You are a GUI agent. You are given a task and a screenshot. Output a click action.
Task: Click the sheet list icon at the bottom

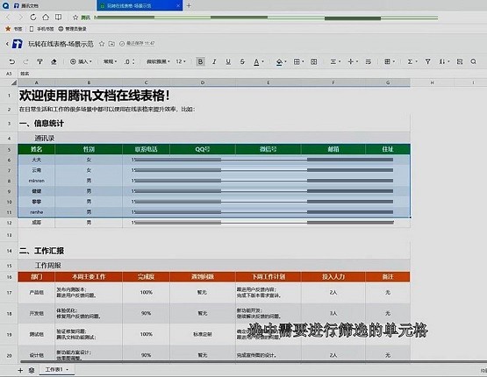click(x=32, y=370)
